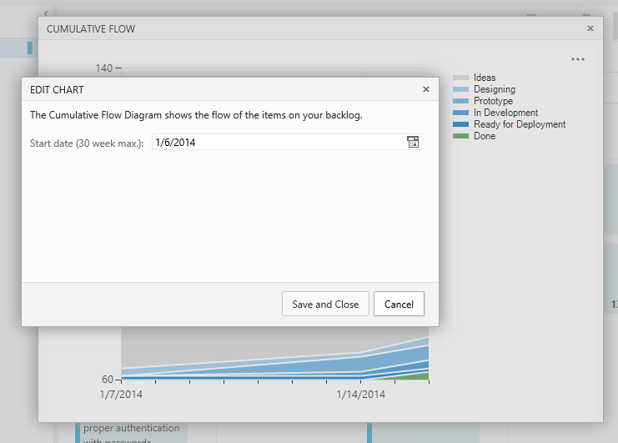Cancel the Edit Chart dialog
The width and height of the screenshot is (618, 443).
[x=399, y=304]
